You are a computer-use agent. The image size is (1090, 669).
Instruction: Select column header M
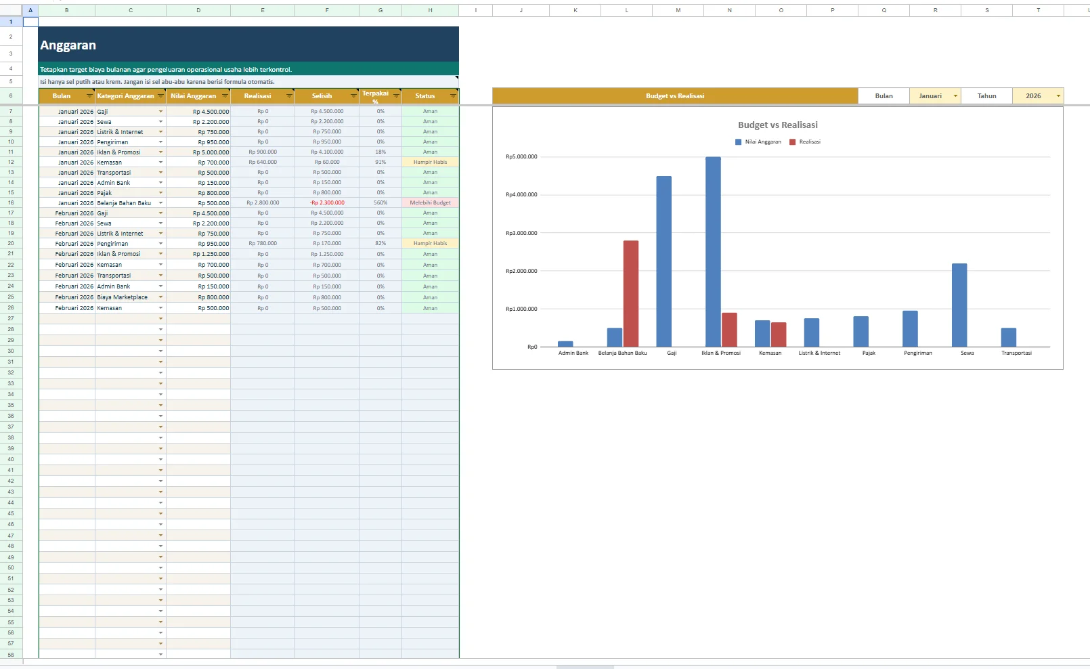(678, 10)
